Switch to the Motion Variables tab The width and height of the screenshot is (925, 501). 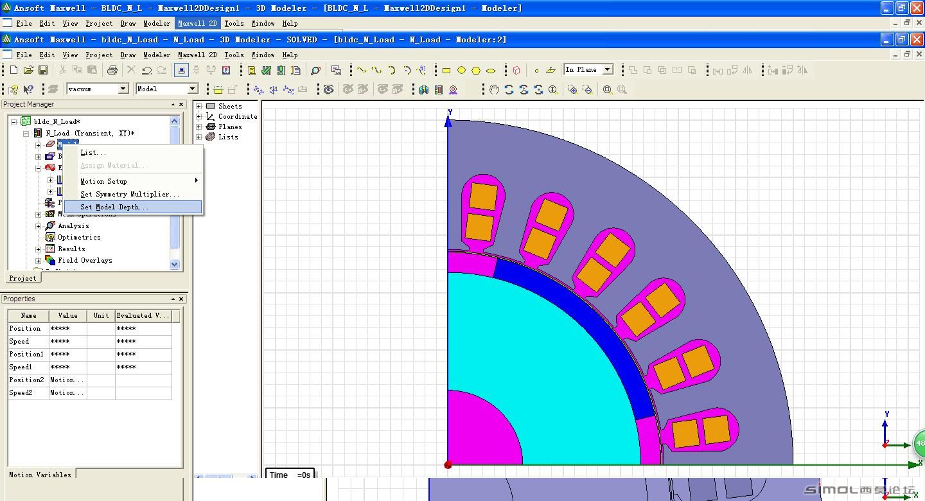39,475
